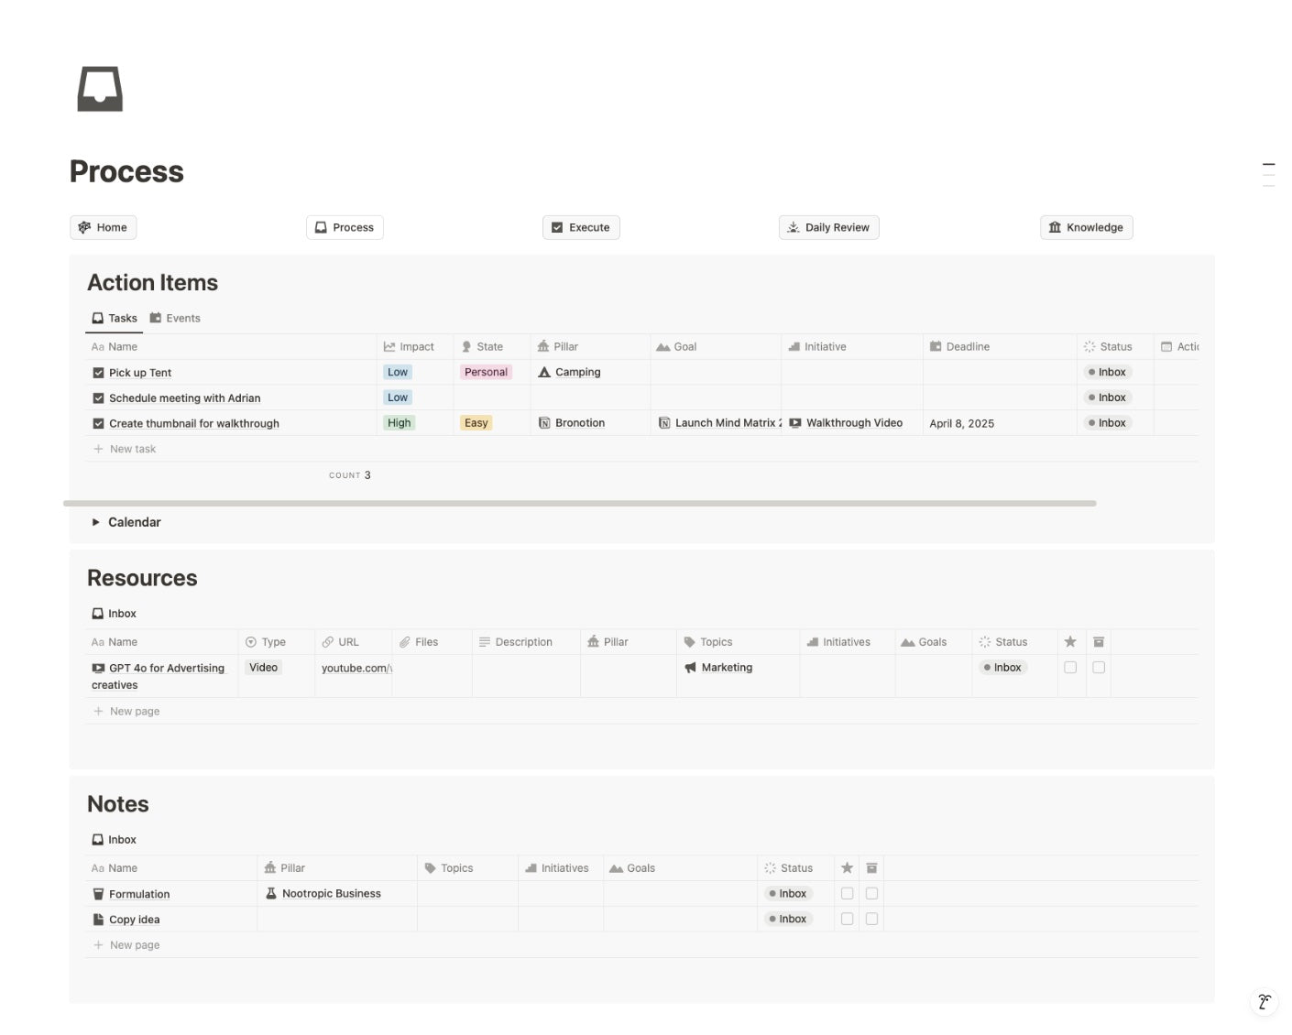Click the Walkthrough Video initiative icon

tap(794, 423)
